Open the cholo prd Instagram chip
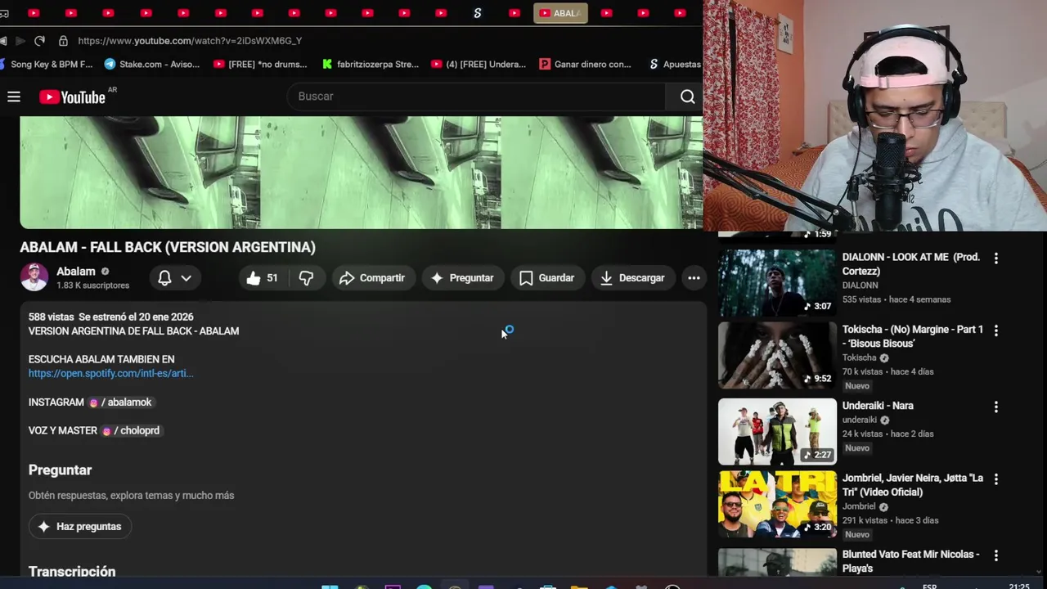This screenshot has height=589, width=1047. tap(132, 430)
